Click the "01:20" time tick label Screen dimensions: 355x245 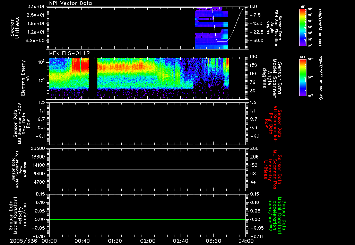point(115,241)
